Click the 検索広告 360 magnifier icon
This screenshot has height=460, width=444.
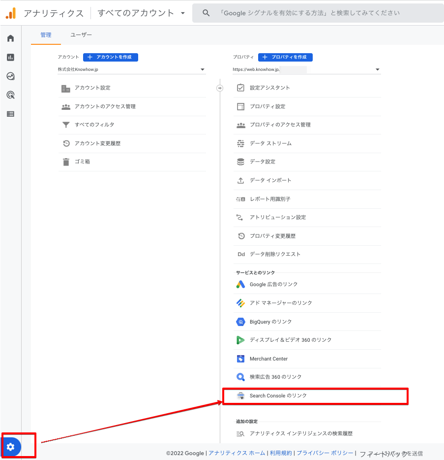point(240,377)
